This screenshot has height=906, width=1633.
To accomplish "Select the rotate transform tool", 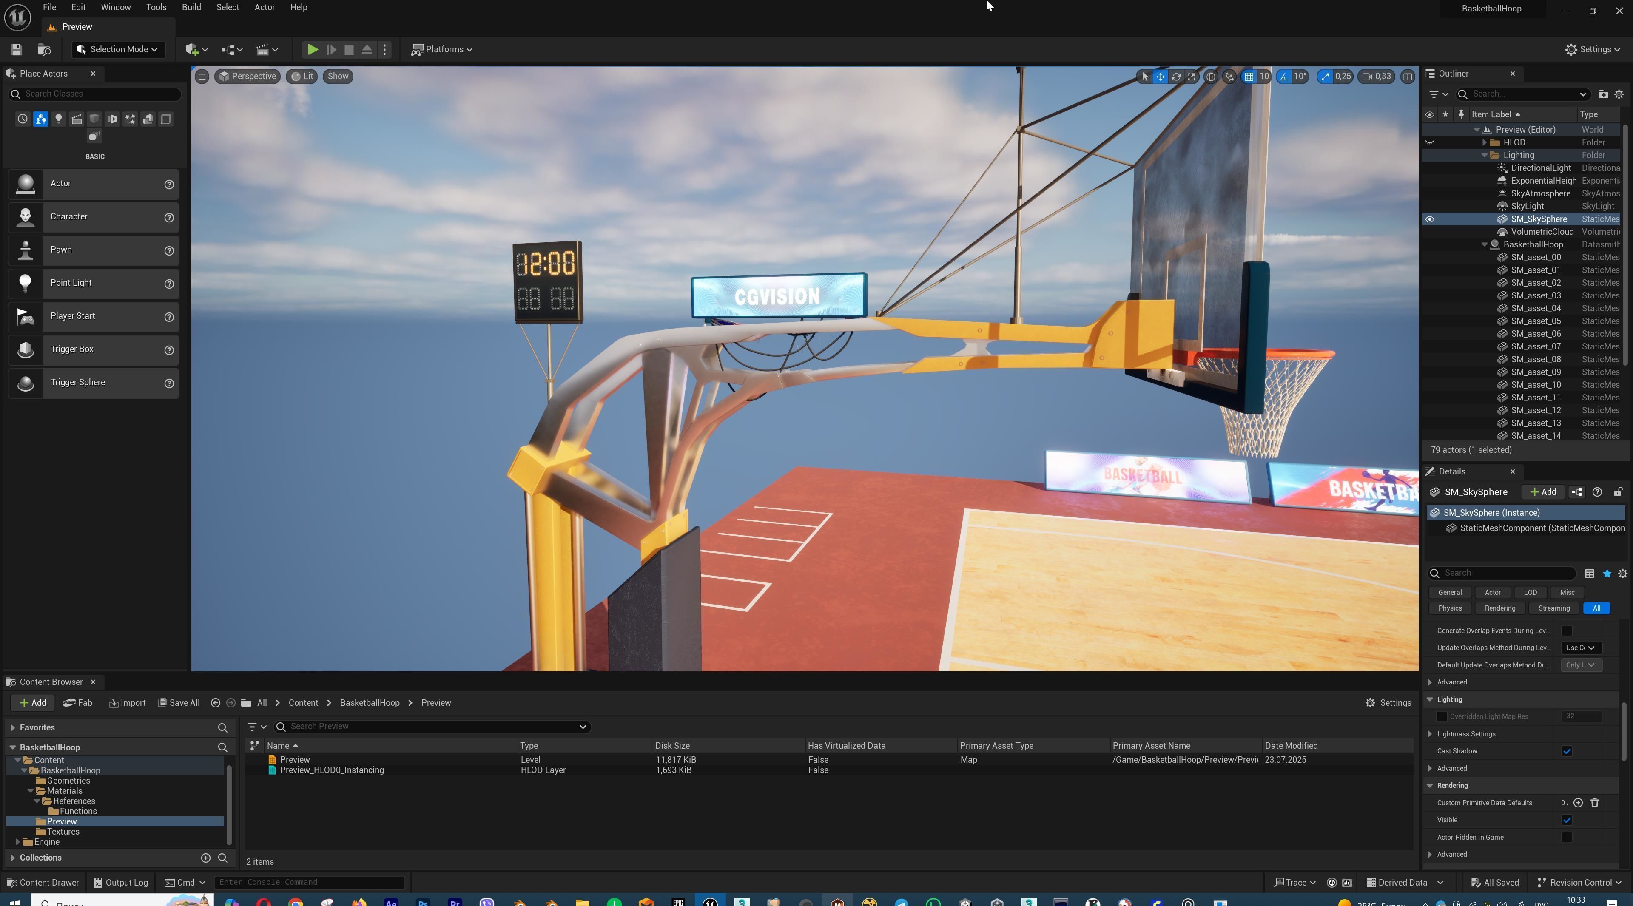I will coord(1176,77).
